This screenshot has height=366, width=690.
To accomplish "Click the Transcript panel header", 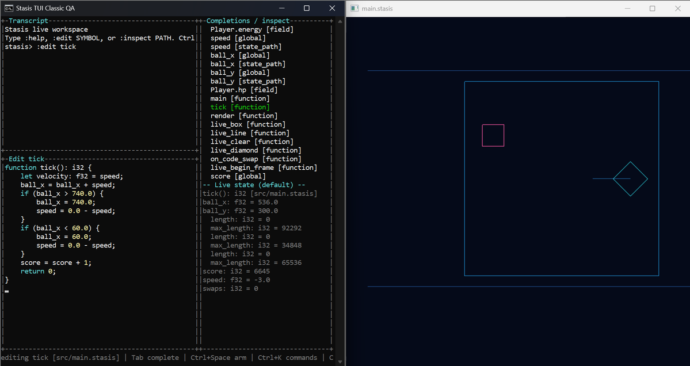I will coord(28,21).
